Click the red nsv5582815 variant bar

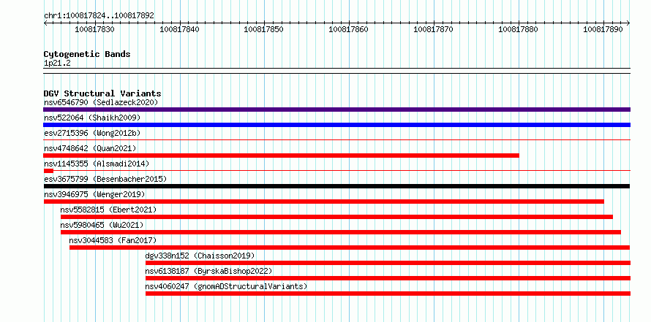[336, 217]
